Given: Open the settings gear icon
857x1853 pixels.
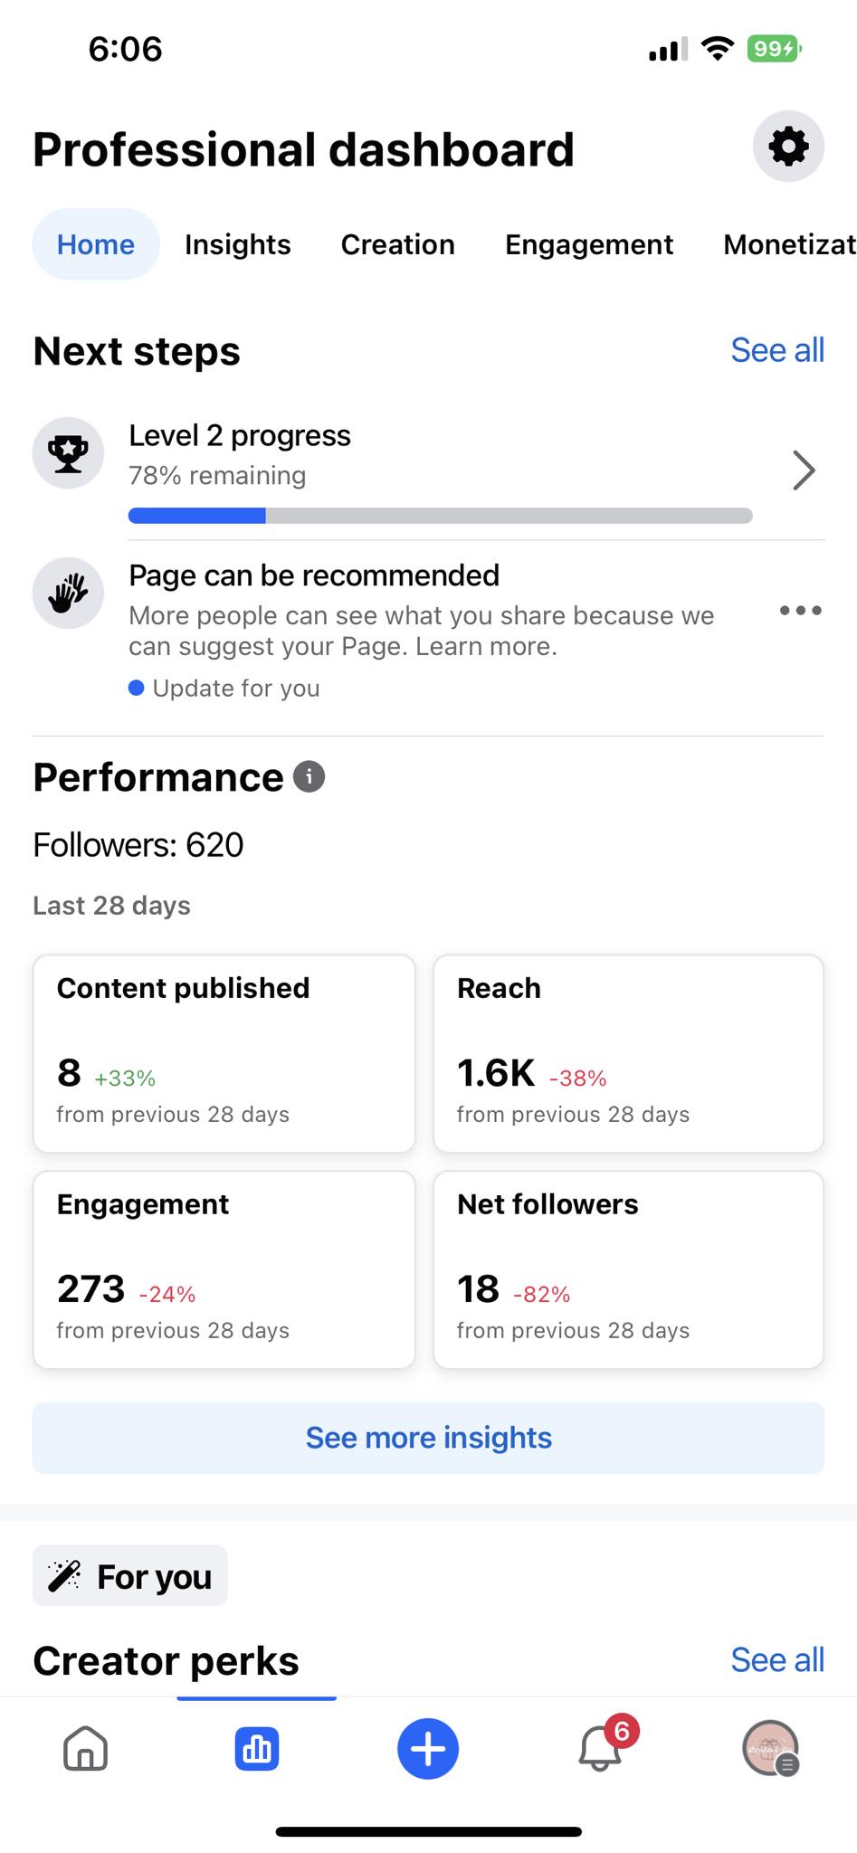Looking at the screenshot, I should [x=788, y=146].
